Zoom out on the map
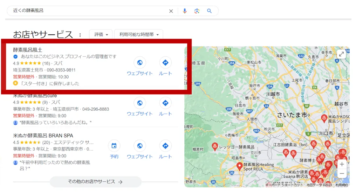Image resolution: width=356 pixels, height=193 pixels. (x=342, y=174)
